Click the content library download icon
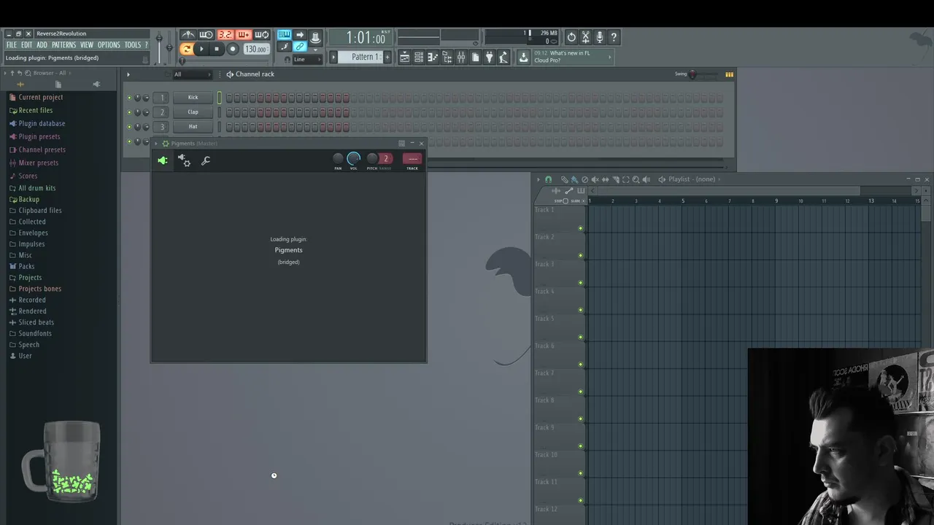This screenshot has height=525, width=934. pos(523,57)
